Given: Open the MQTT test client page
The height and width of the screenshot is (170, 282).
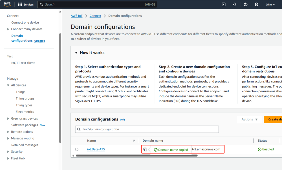Looking at the screenshot, I should click(x=23, y=63).
